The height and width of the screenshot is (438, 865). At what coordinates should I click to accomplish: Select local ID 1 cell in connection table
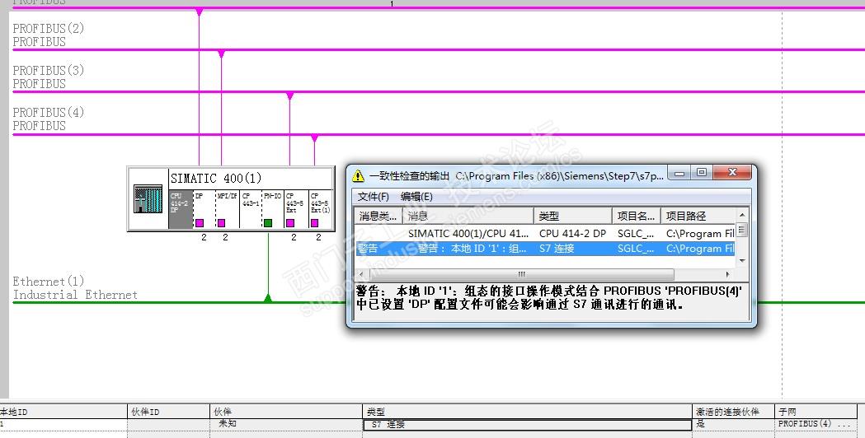tap(63, 424)
